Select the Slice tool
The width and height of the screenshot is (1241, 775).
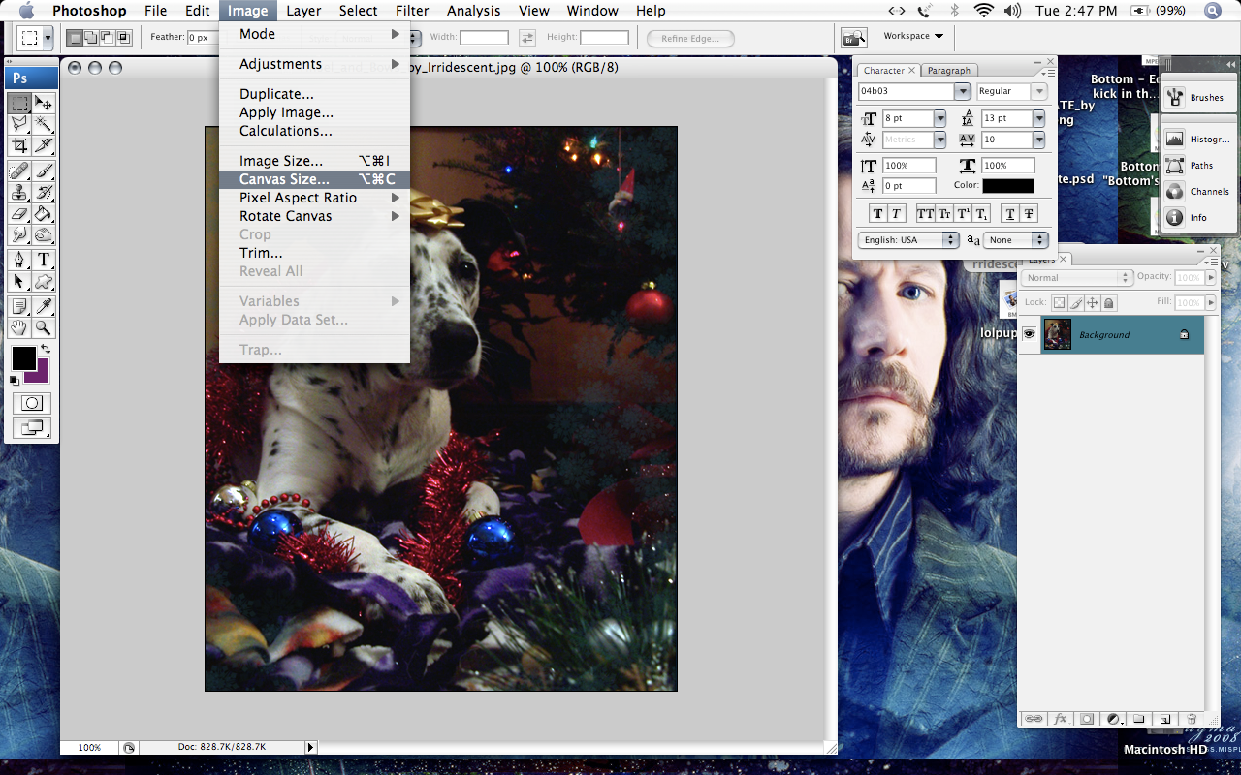[x=44, y=145]
